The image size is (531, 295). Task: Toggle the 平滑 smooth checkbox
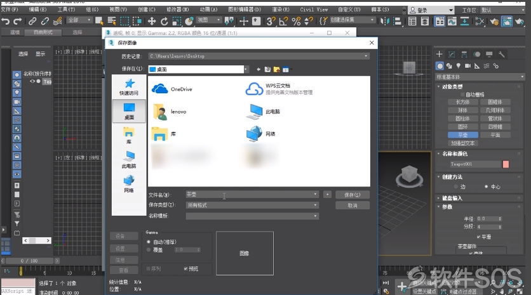478,237
